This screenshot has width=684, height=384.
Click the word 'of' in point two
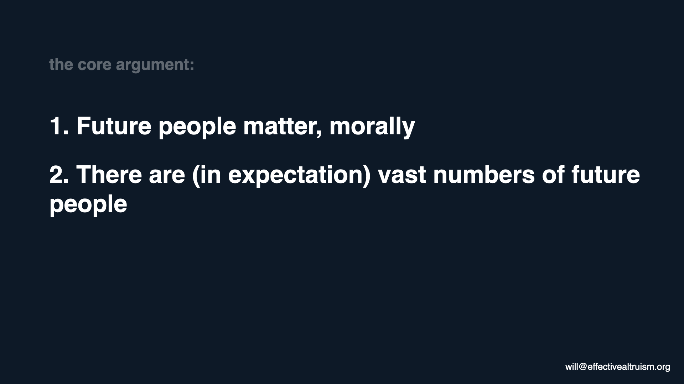(x=553, y=175)
